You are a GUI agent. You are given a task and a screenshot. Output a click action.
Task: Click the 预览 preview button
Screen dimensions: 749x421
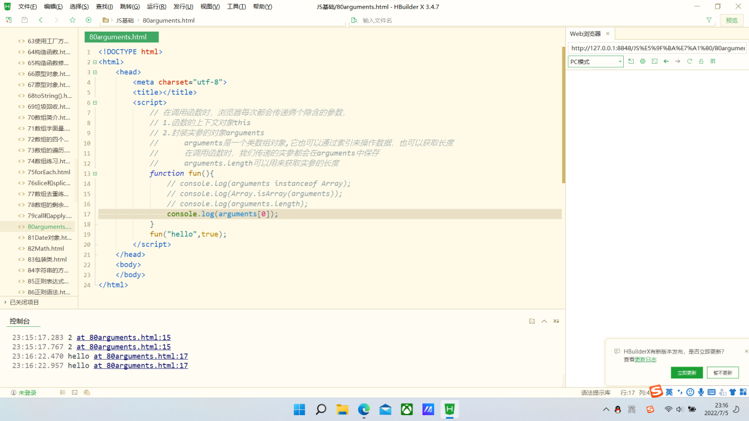coord(732,20)
